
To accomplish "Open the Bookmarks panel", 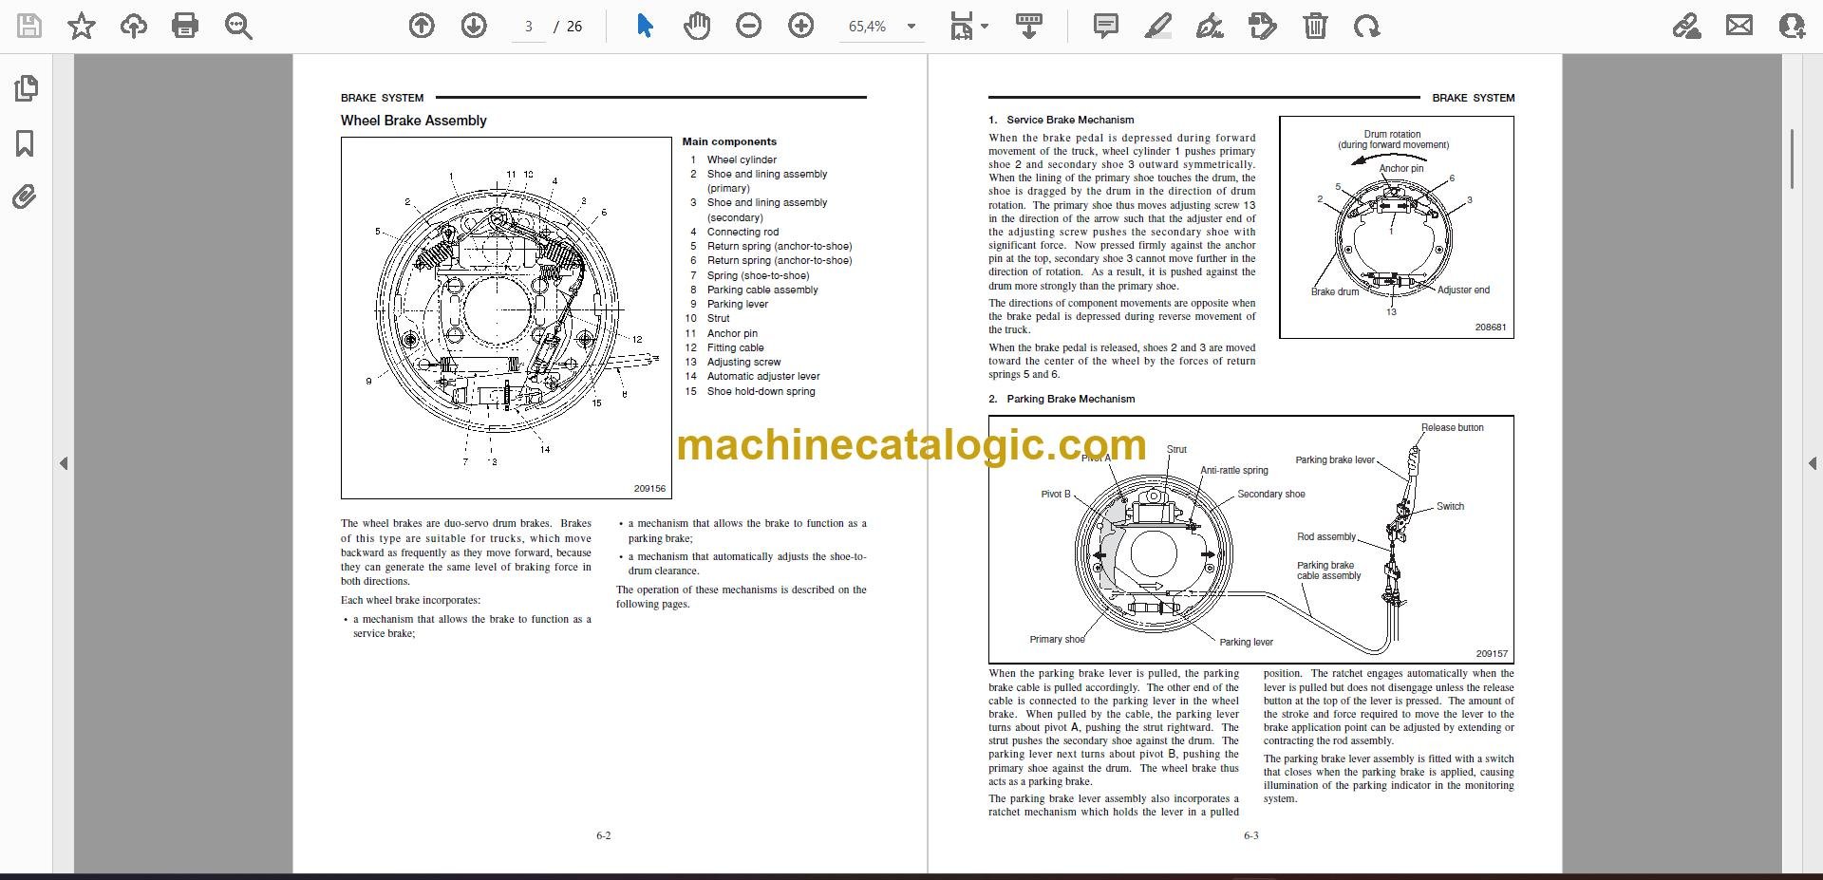I will pyautogui.click(x=26, y=143).
